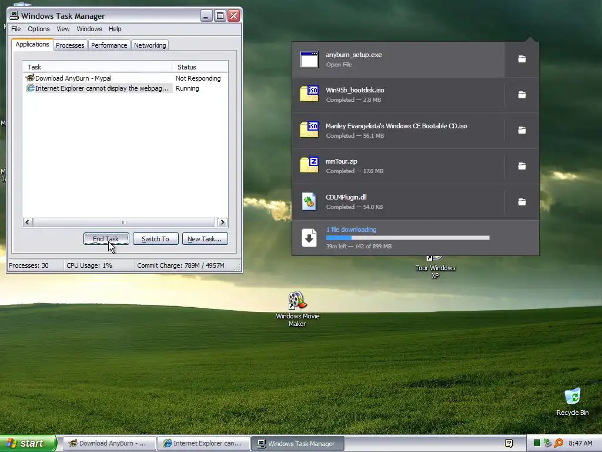Click the 'Running' status cell
Screen dimensions: 602x452
(x=188, y=88)
